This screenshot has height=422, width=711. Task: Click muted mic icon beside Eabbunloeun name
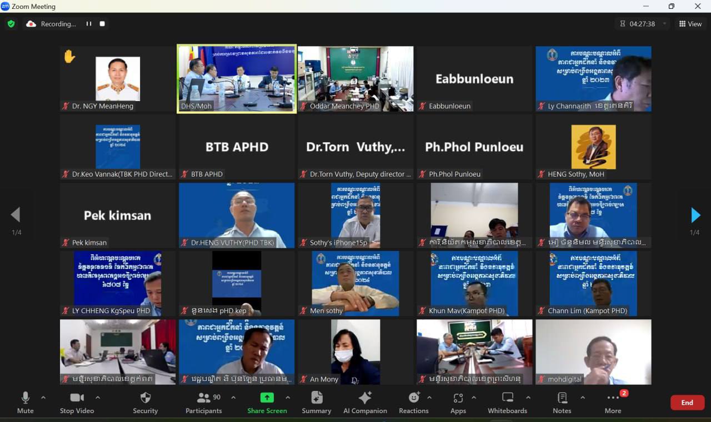pos(422,106)
